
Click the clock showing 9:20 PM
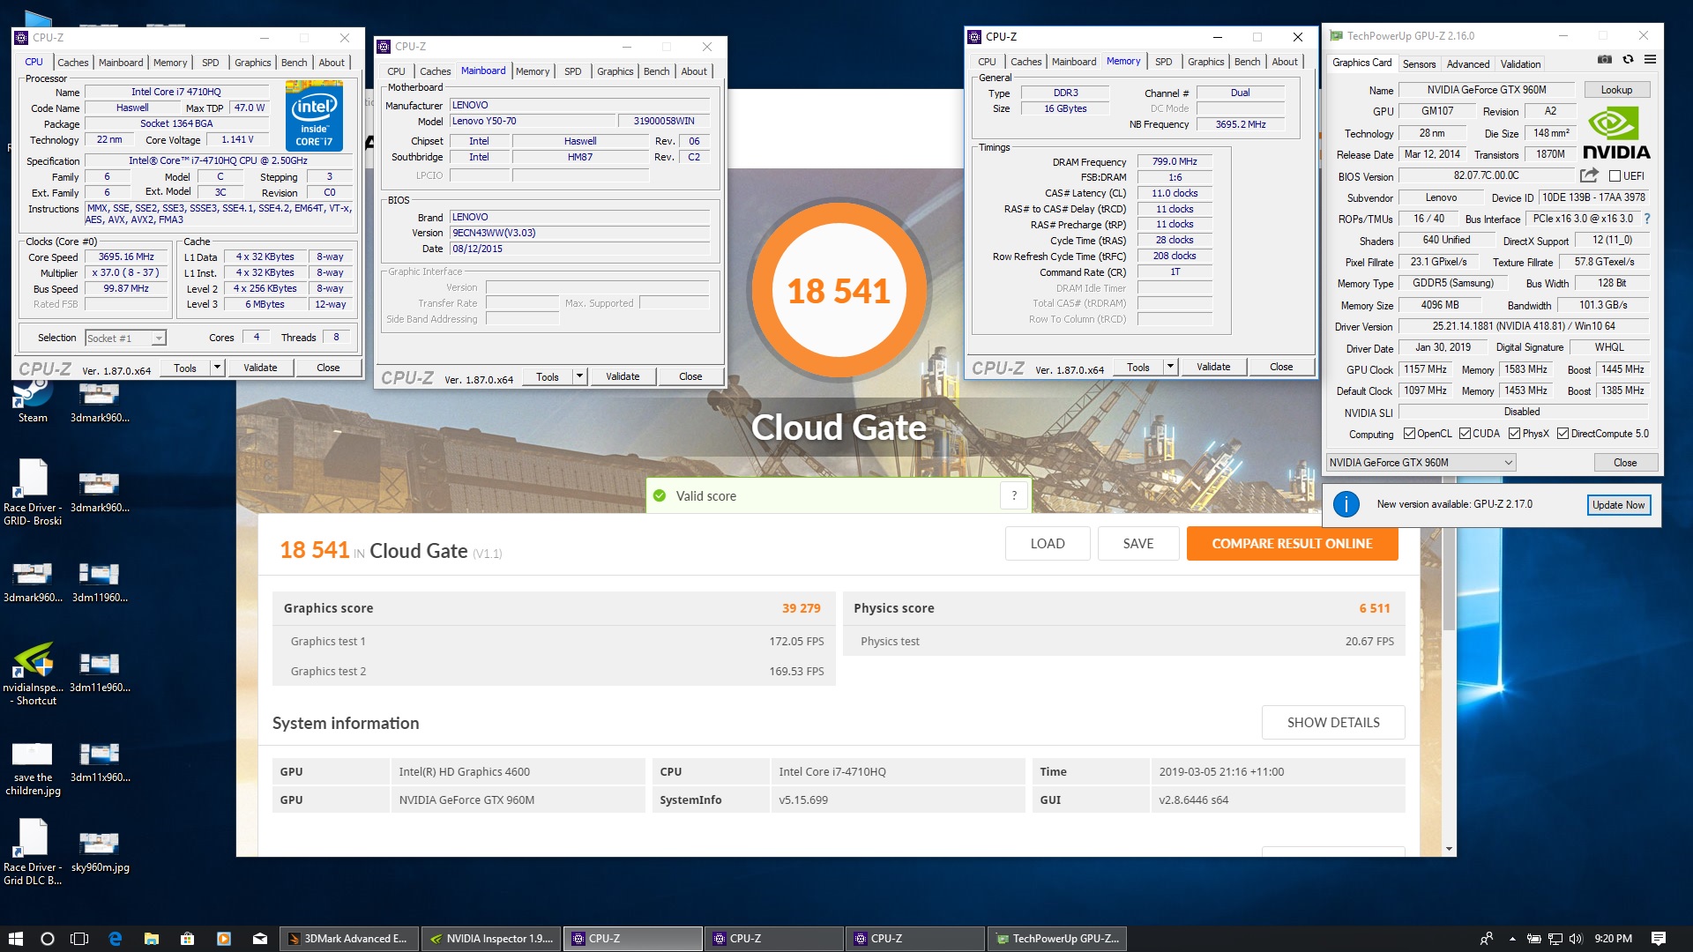coord(1613,939)
